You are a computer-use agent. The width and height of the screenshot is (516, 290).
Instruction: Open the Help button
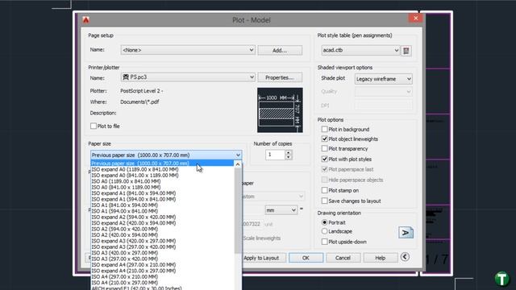point(381,258)
